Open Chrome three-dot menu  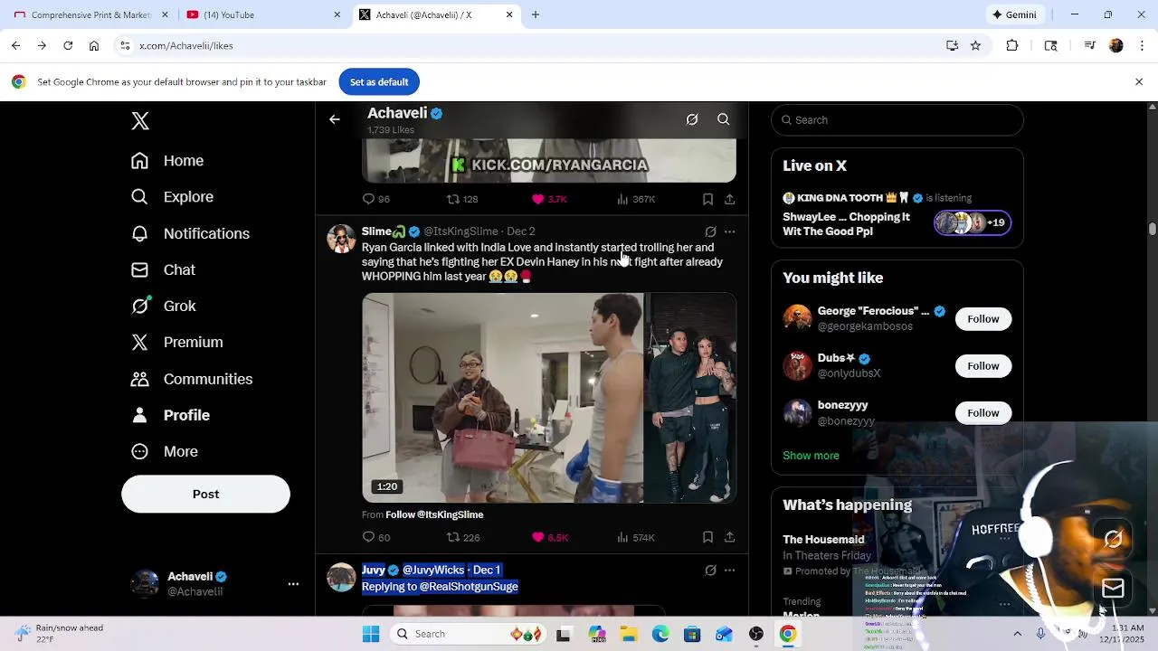pos(1141,45)
